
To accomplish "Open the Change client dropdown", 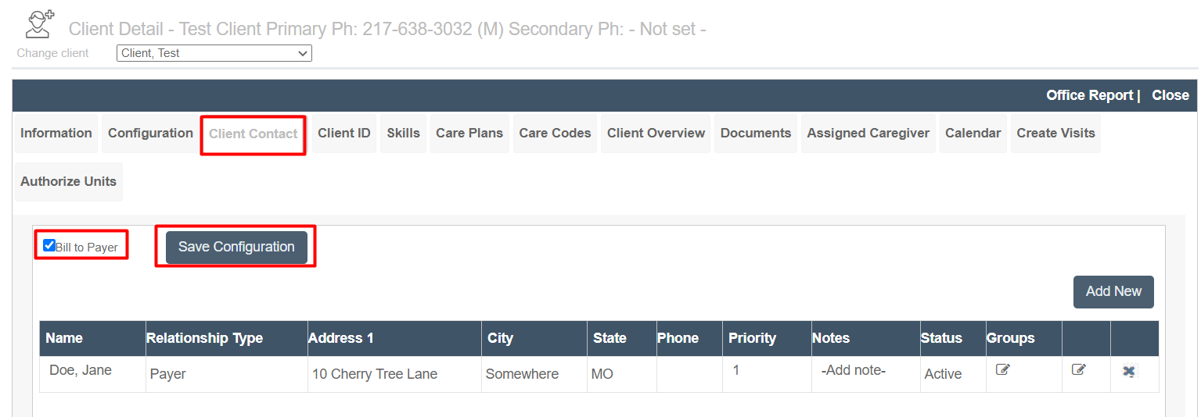I will point(214,53).
